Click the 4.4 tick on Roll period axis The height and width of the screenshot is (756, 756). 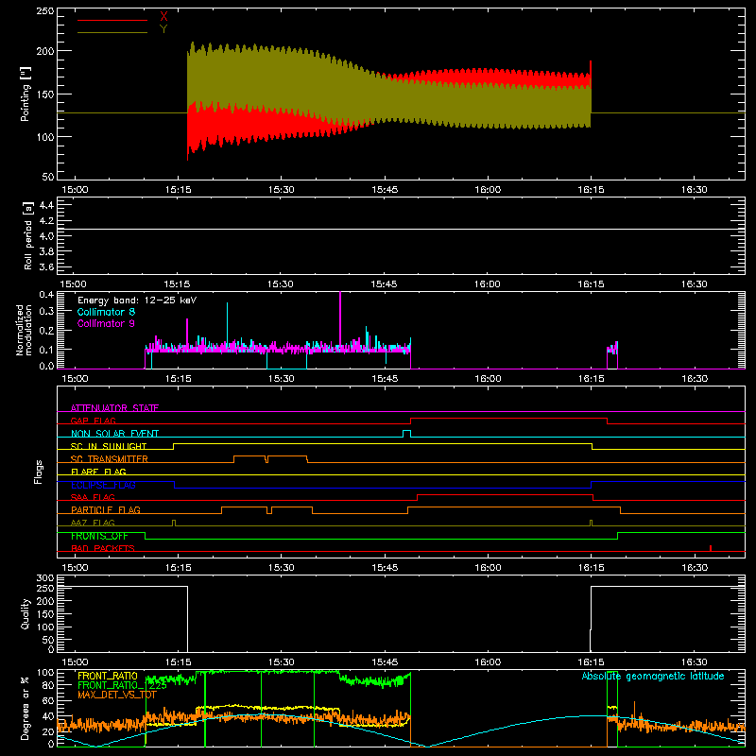[46, 205]
